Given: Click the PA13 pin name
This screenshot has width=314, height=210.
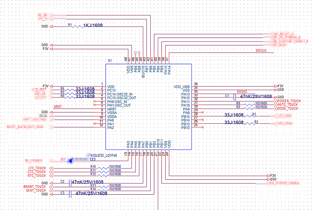Looking at the screenshot, I should point(185,94).
